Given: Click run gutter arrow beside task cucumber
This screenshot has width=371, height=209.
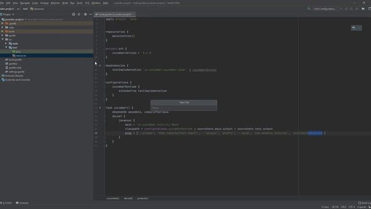Looking at the screenshot, I should tap(100, 108).
